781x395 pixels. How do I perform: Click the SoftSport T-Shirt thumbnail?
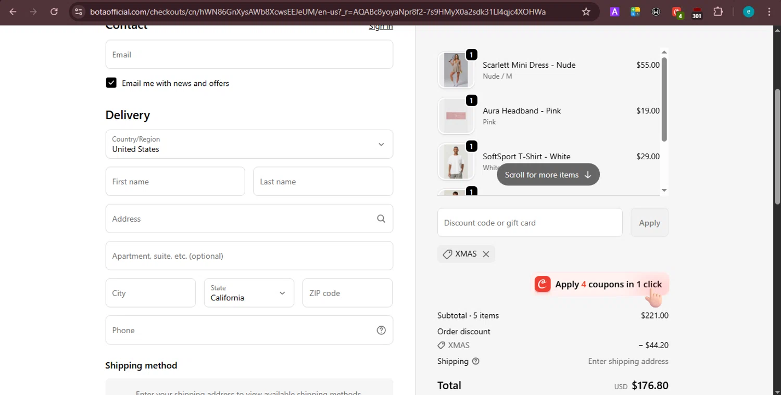[456, 161]
